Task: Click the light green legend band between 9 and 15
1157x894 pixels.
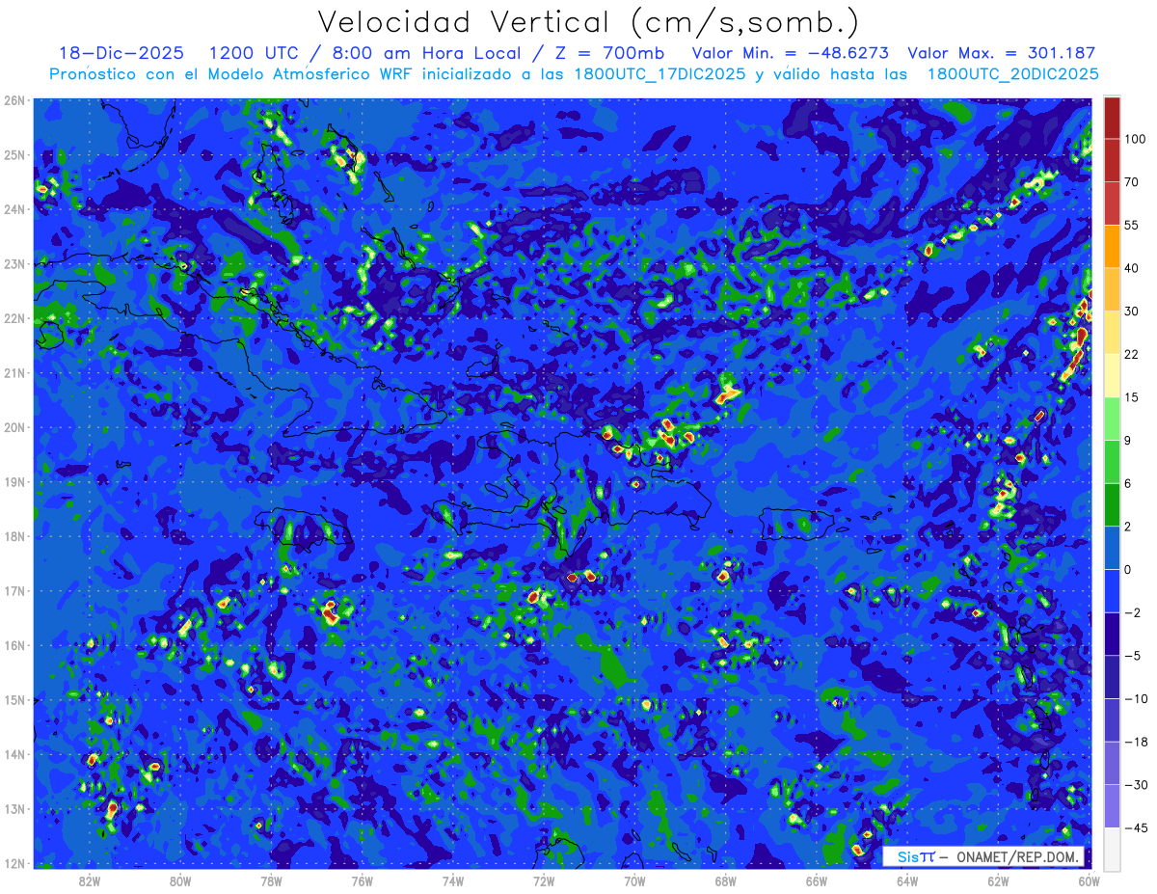Action: [1112, 419]
